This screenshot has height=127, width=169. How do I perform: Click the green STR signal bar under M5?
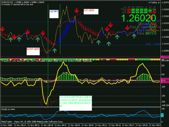(133, 11)
